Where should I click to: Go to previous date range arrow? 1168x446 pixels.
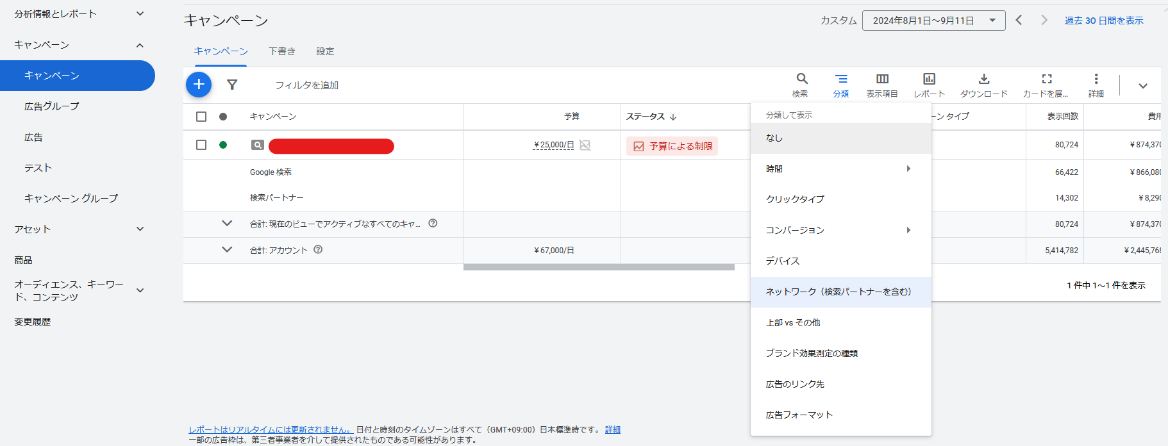coord(1019,21)
